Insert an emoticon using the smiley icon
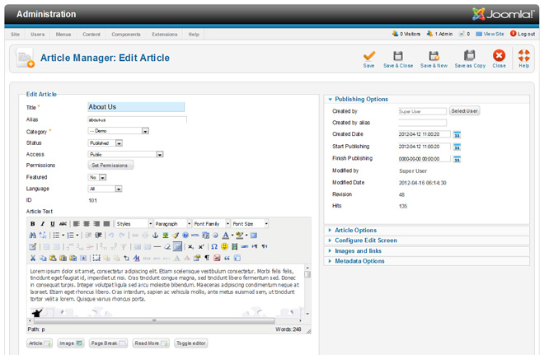This screenshot has height=355, width=544. pyautogui.click(x=224, y=246)
